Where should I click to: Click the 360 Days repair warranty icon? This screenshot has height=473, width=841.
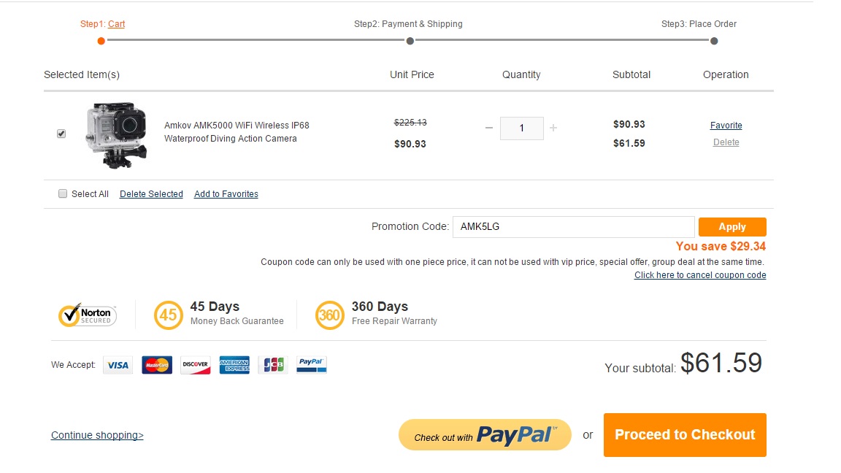pyautogui.click(x=329, y=315)
